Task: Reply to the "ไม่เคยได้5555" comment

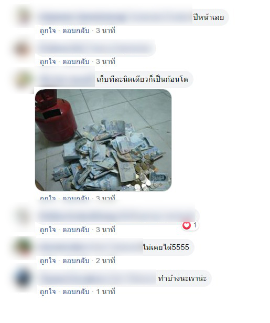Action: pos(75,261)
